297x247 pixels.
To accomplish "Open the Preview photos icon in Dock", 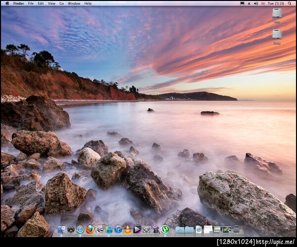I will click(99, 229).
